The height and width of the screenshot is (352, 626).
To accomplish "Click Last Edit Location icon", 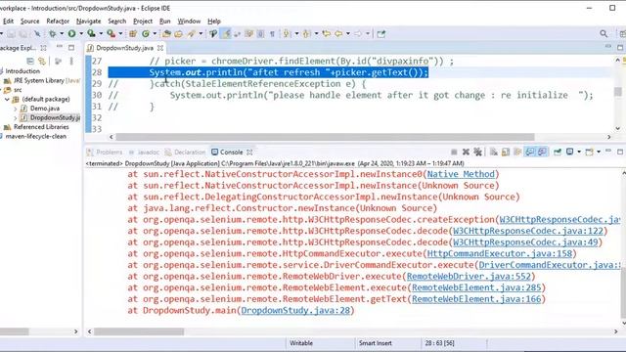I will [326, 34].
